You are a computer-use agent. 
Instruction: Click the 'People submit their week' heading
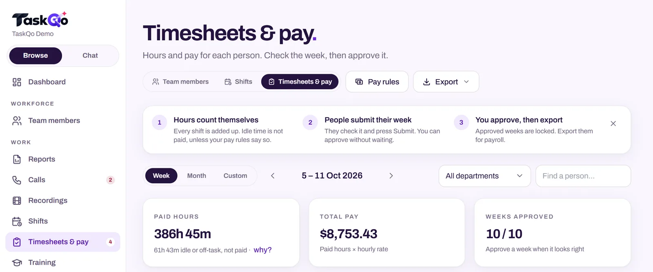point(368,120)
